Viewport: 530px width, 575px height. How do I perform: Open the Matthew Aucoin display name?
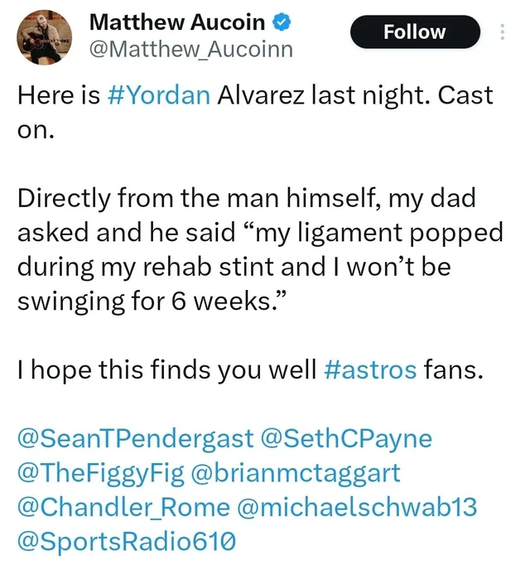pos(177,22)
